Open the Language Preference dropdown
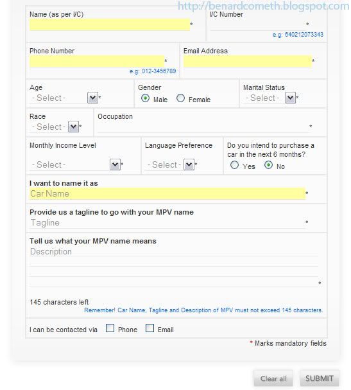The height and width of the screenshot is (390, 351). 189,164
